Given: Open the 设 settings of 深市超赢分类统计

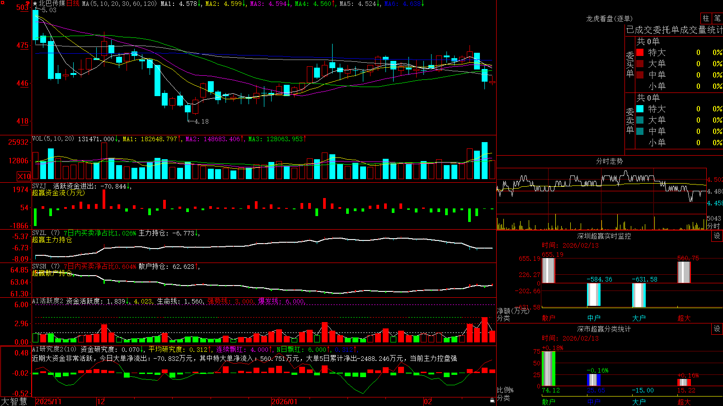Looking at the screenshot, I should [717, 329].
